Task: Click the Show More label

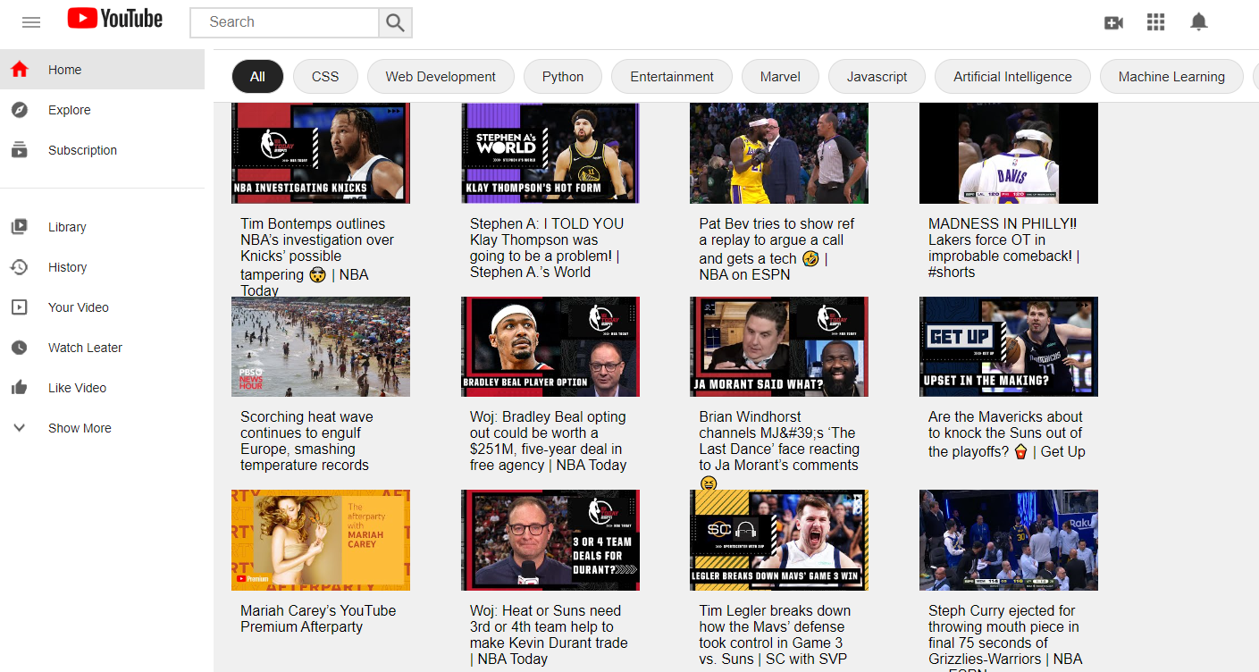Action: [x=80, y=428]
